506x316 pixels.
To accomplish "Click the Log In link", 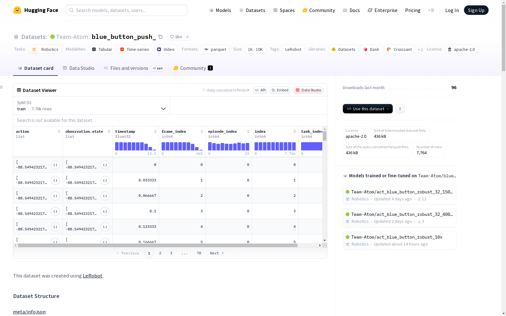I will point(452,10).
